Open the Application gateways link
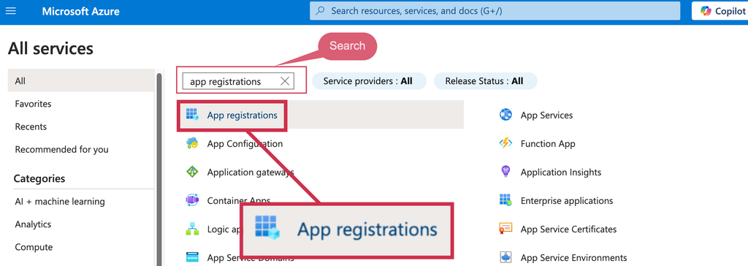The height and width of the screenshot is (266, 748). coord(251,172)
